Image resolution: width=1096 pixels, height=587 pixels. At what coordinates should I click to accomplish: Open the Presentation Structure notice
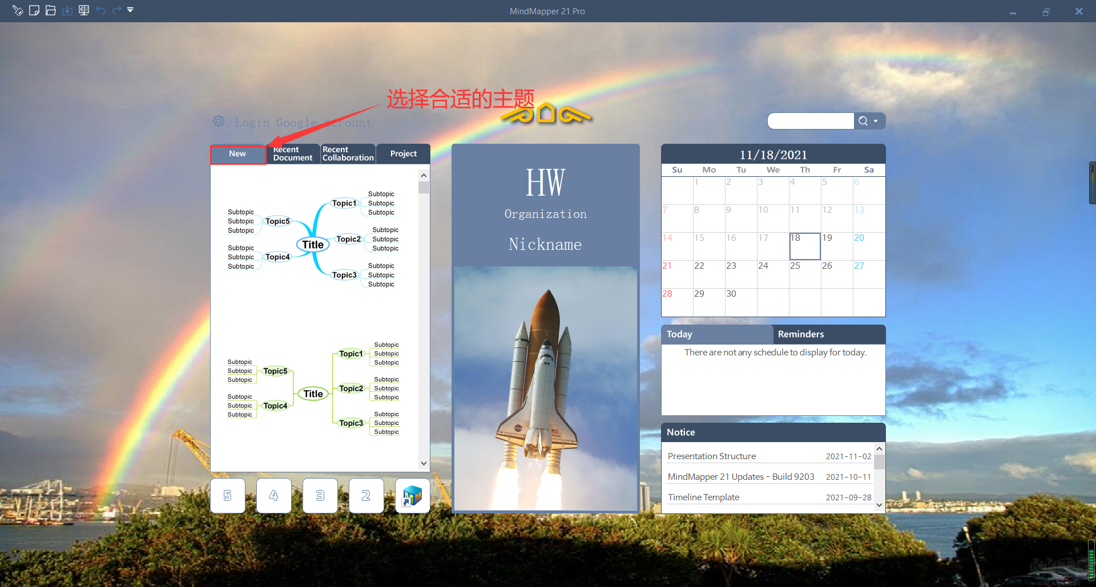click(769, 456)
